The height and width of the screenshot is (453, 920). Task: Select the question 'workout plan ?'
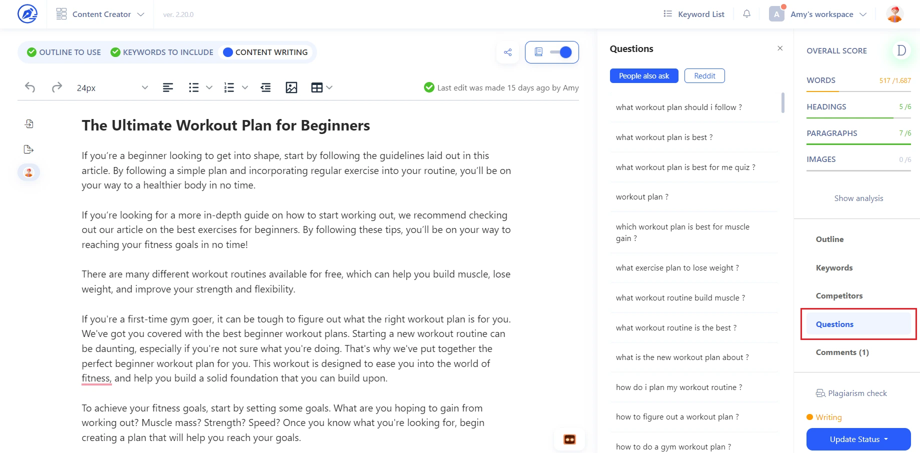pyautogui.click(x=642, y=196)
